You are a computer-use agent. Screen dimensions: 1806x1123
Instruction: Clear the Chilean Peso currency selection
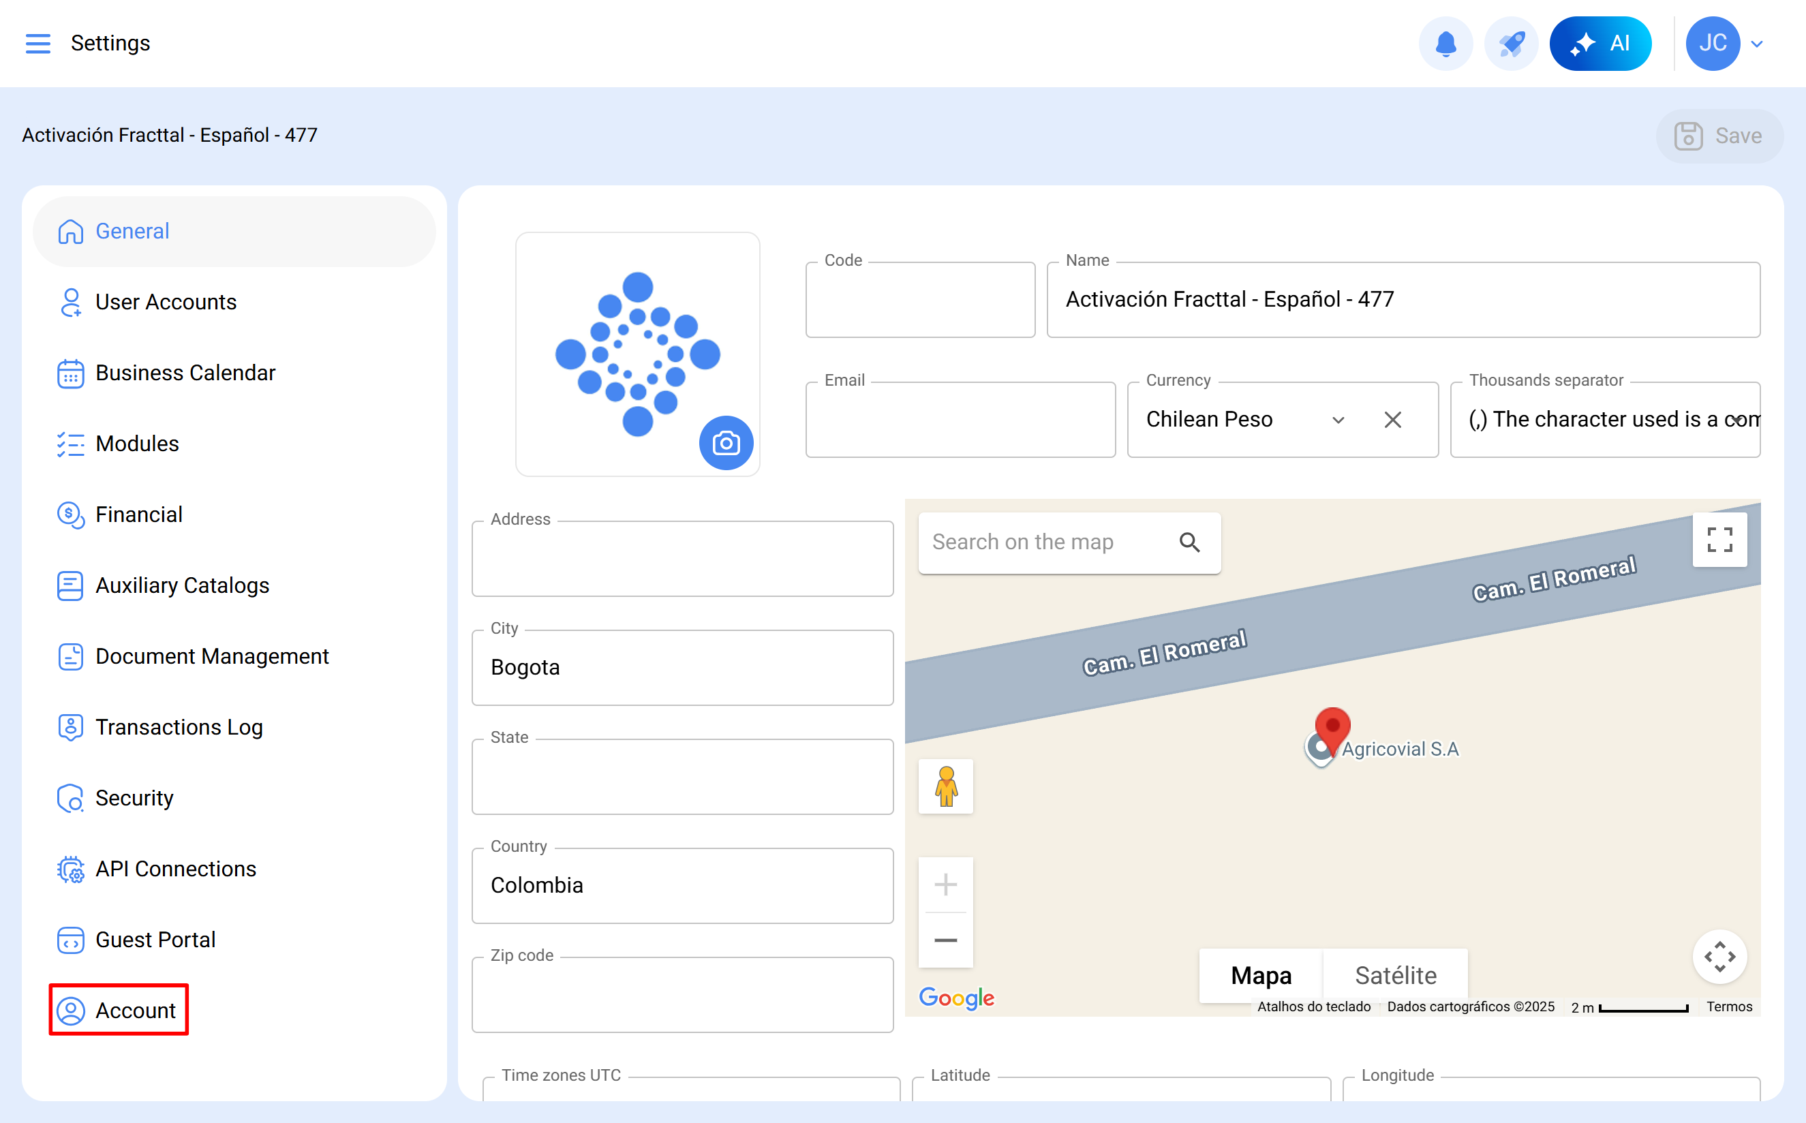(1393, 419)
